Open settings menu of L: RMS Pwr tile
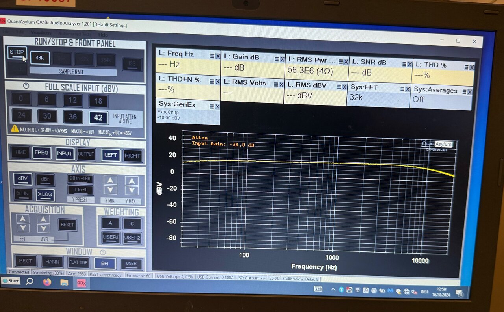The height and width of the screenshot is (312, 504). (341, 62)
